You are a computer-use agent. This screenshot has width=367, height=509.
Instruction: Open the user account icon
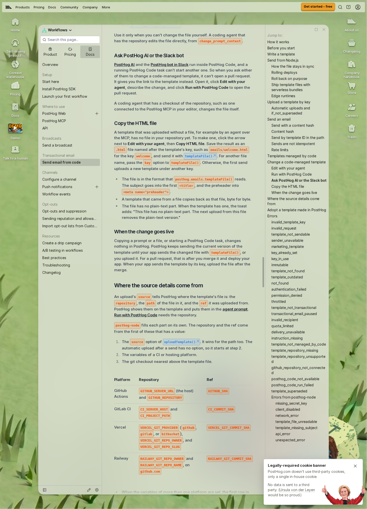pos(358,7)
